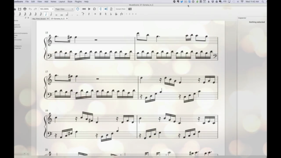Select the highlighted quarter note duration

coord(46,14)
